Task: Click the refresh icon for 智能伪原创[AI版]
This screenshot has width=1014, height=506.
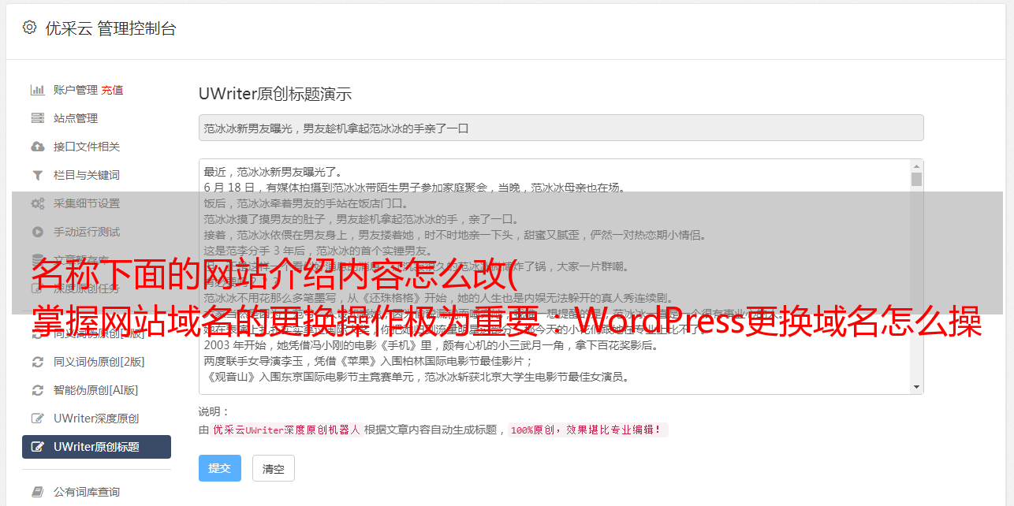Action: [x=37, y=390]
